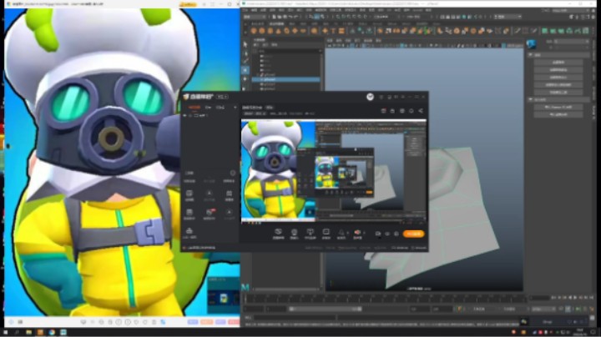Click first icon of streaming app's bottom toolbar
The image size is (601, 337).
click(278, 234)
